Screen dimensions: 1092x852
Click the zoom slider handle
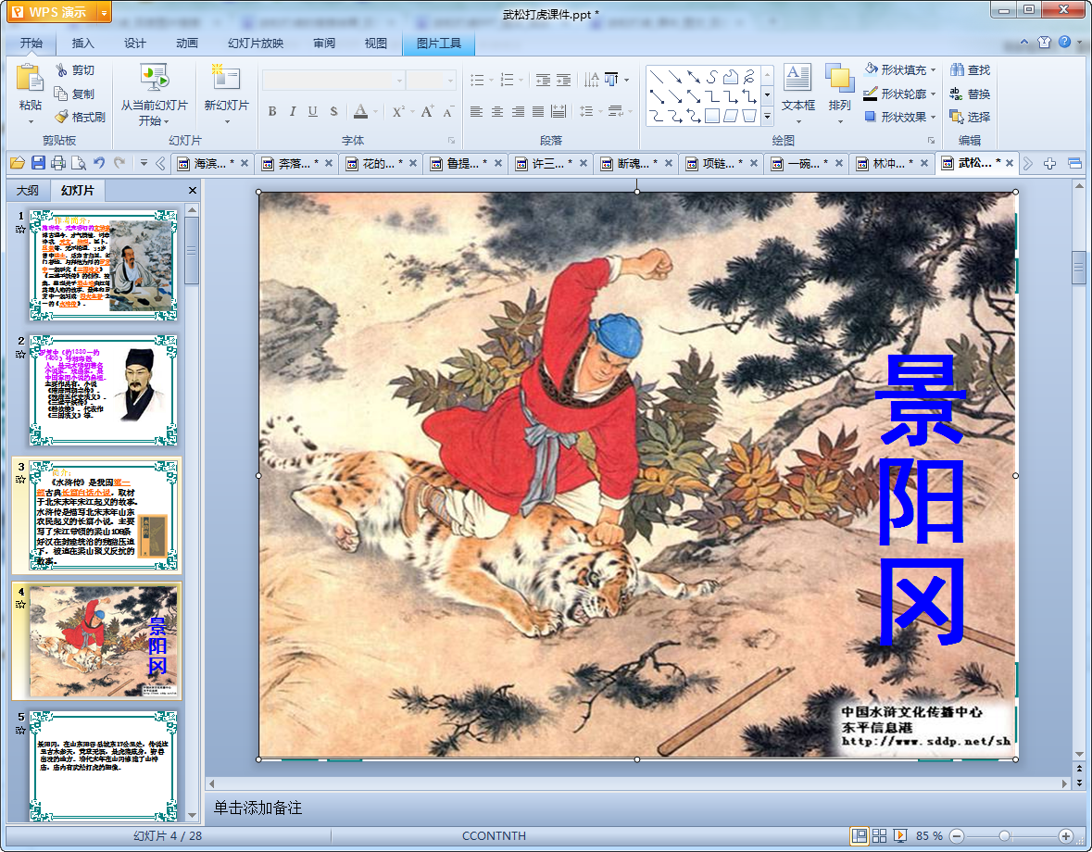point(1004,835)
